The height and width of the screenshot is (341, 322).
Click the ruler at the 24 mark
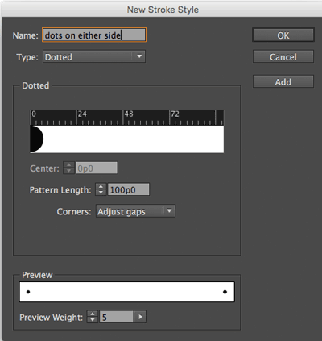[x=76, y=118]
